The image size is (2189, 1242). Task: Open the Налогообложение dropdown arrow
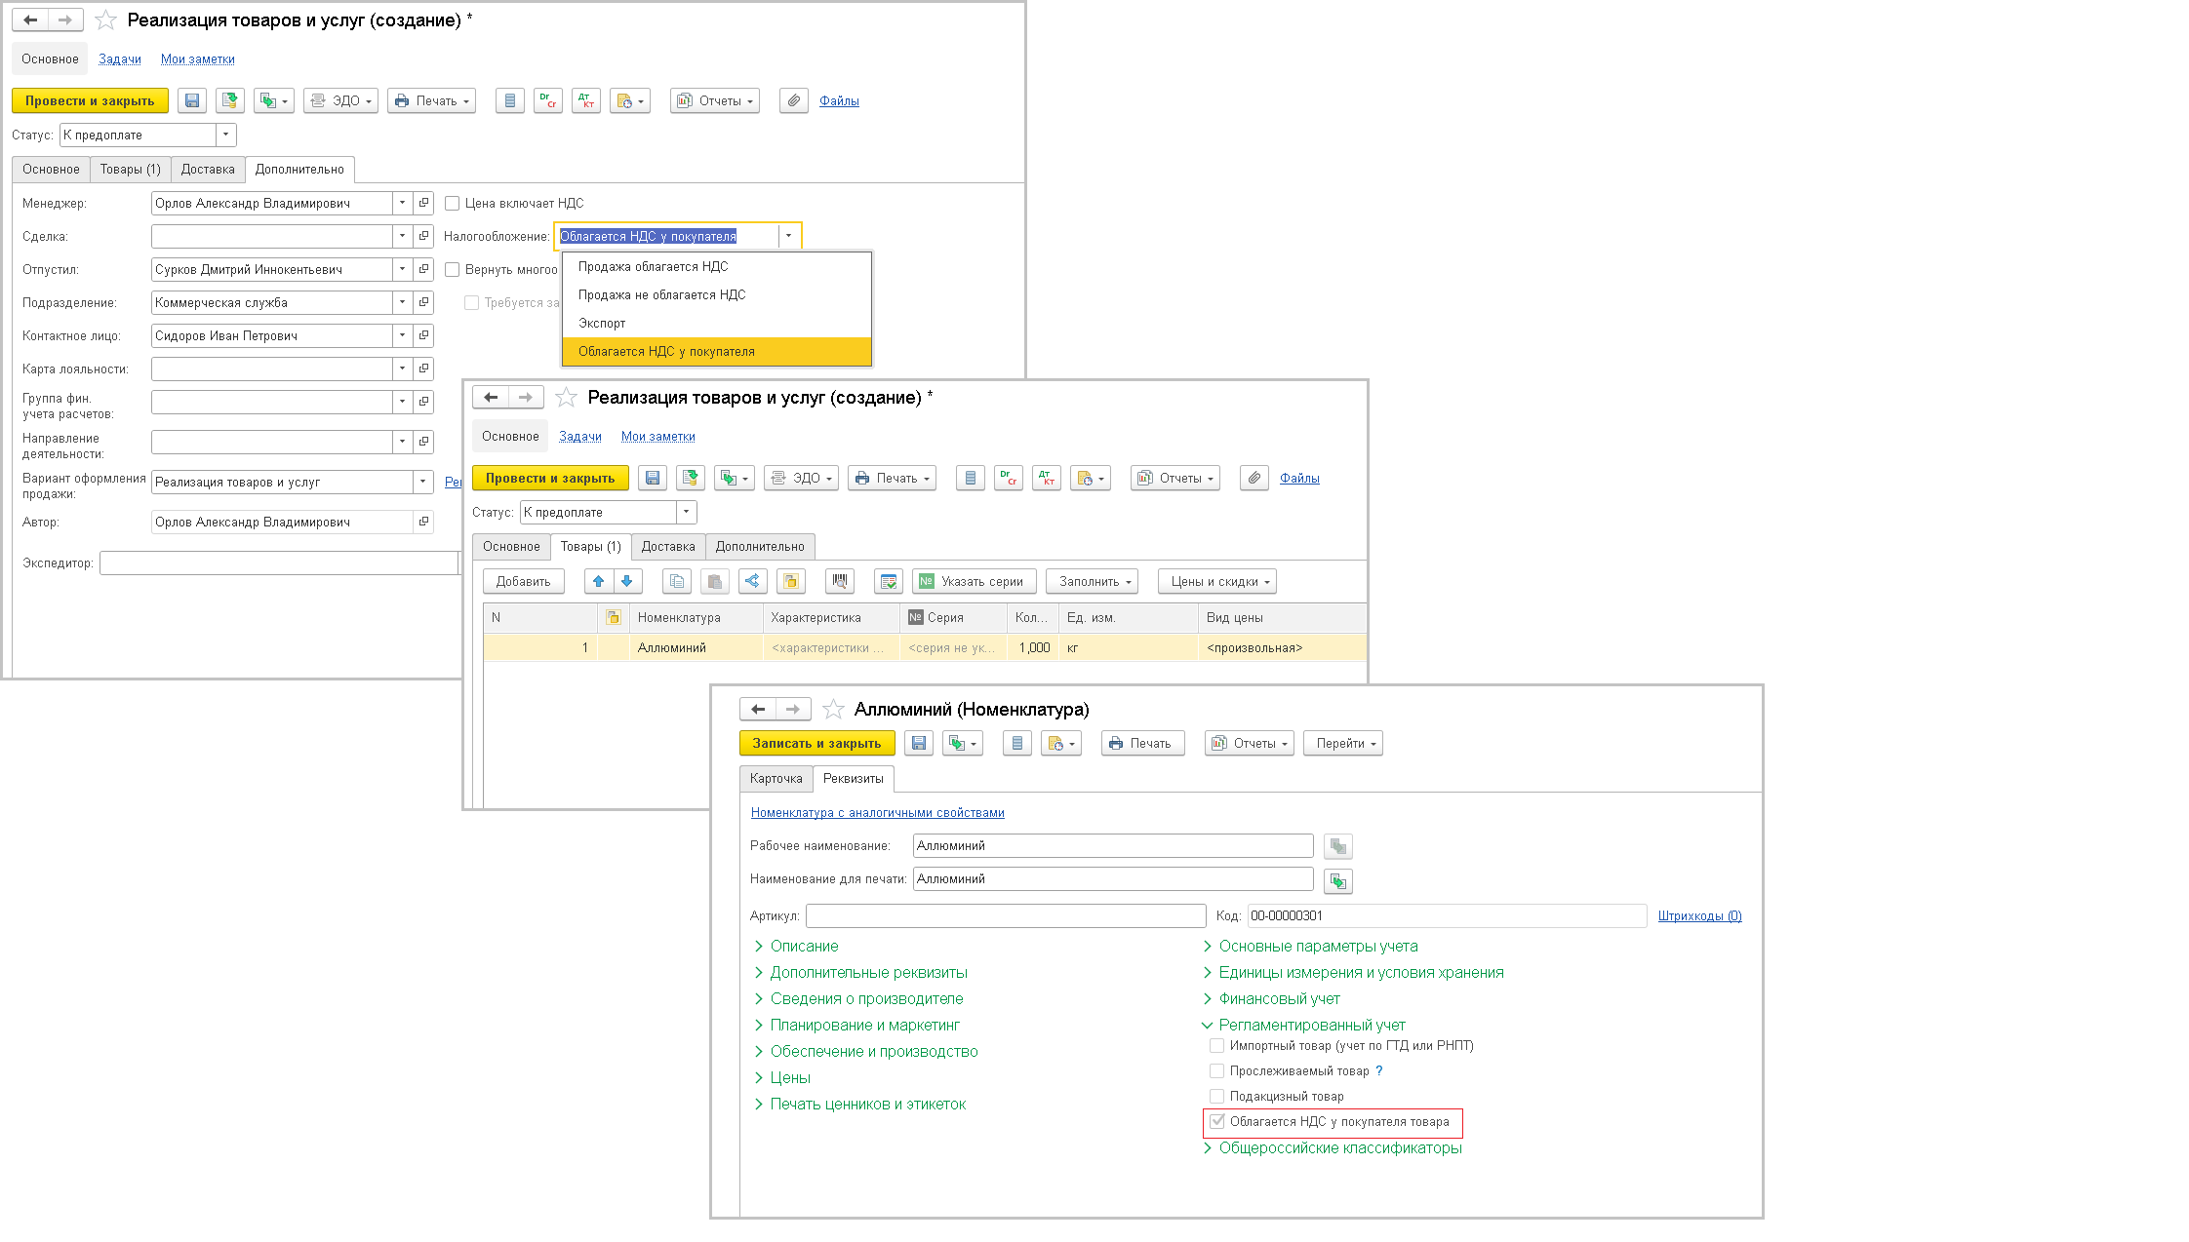tap(788, 237)
